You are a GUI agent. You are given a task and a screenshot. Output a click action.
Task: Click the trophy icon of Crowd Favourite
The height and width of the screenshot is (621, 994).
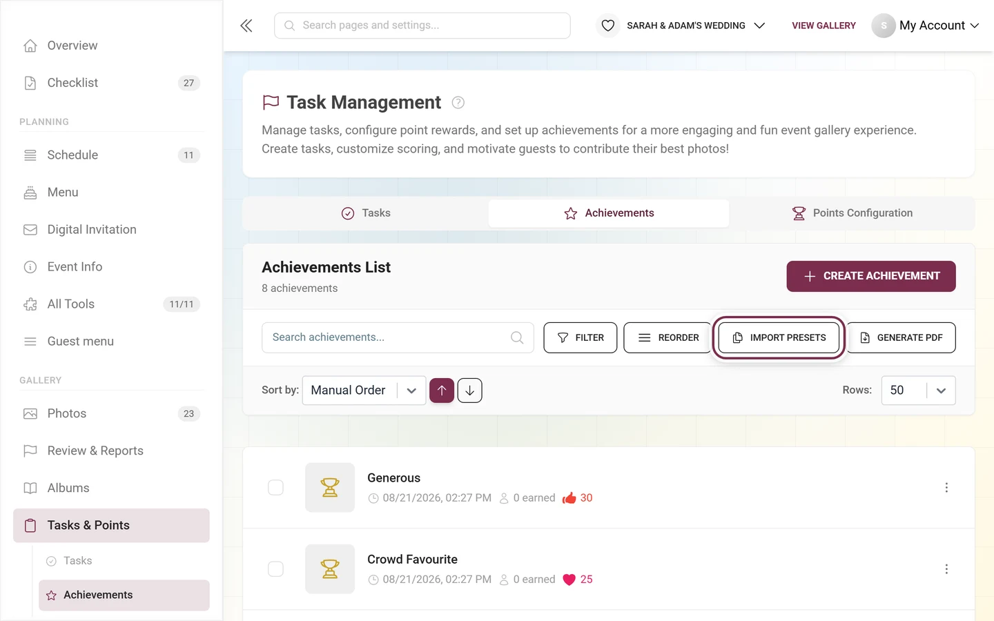(330, 569)
